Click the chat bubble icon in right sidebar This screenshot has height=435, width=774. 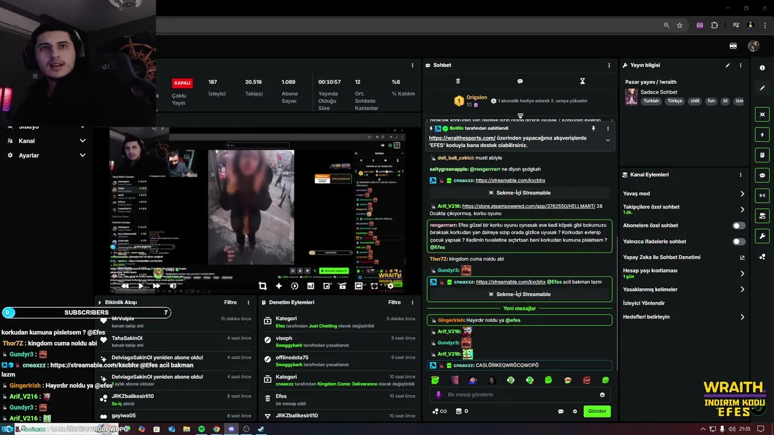tap(762, 175)
